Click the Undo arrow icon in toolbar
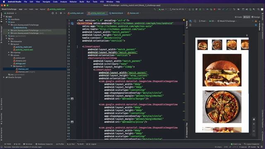This screenshot has width=265, height=149. tap(234, 9)
